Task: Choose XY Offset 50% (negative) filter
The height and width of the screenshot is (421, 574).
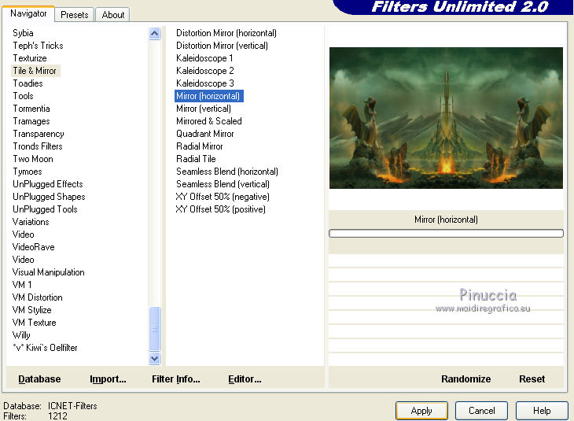Action: (223, 197)
